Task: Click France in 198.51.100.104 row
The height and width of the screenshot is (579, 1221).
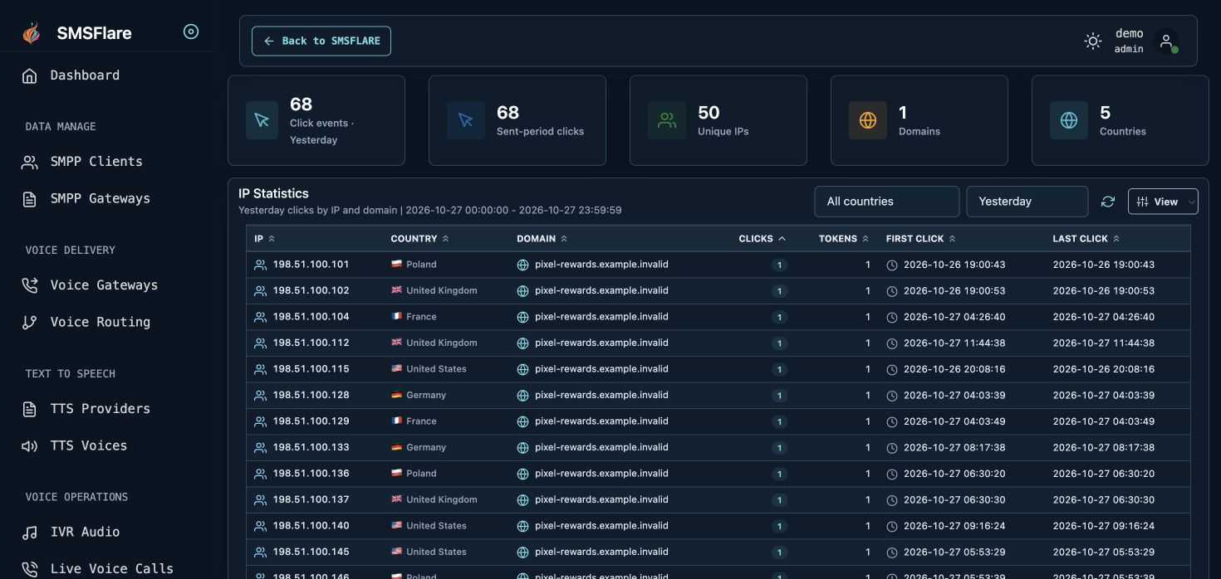Action: [x=421, y=317]
